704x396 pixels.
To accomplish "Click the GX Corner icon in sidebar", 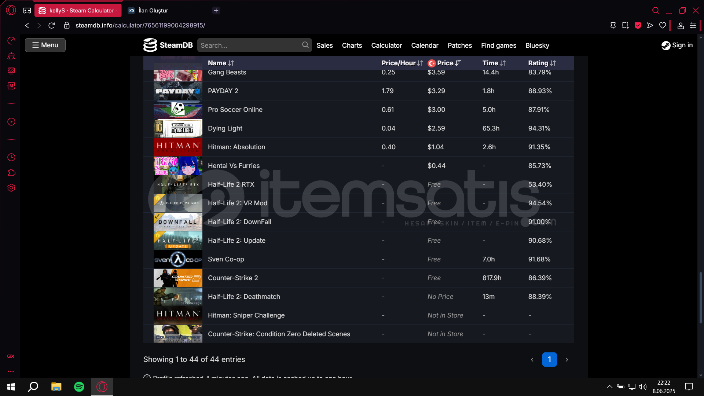I will click(x=11, y=356).
